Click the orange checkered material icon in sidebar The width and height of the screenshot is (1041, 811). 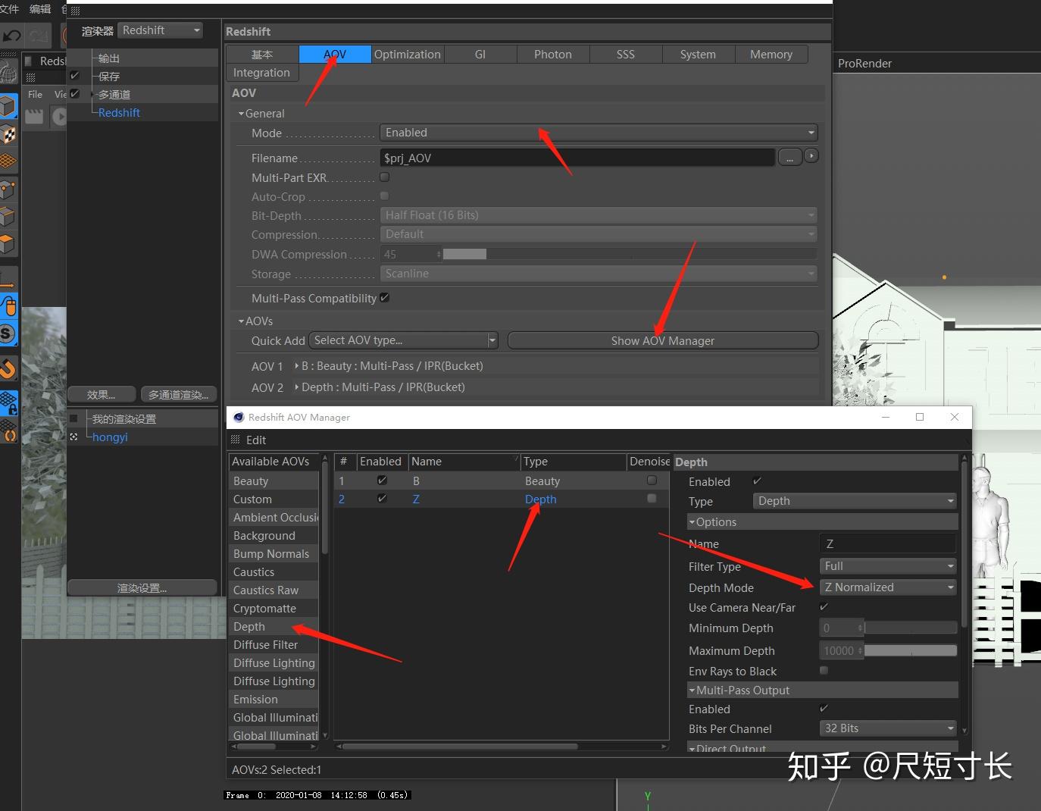click(10, 135)
